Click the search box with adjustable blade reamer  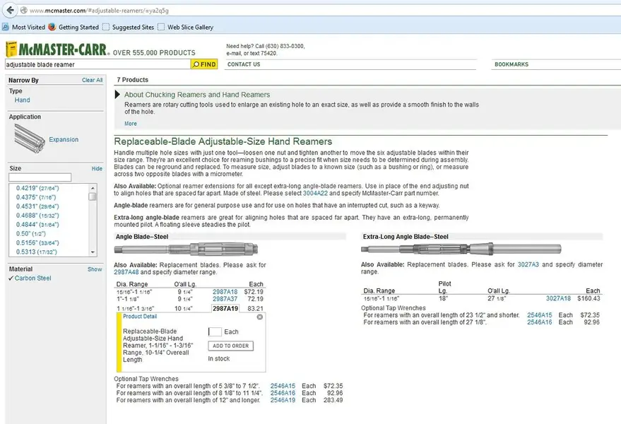point(97,64)
